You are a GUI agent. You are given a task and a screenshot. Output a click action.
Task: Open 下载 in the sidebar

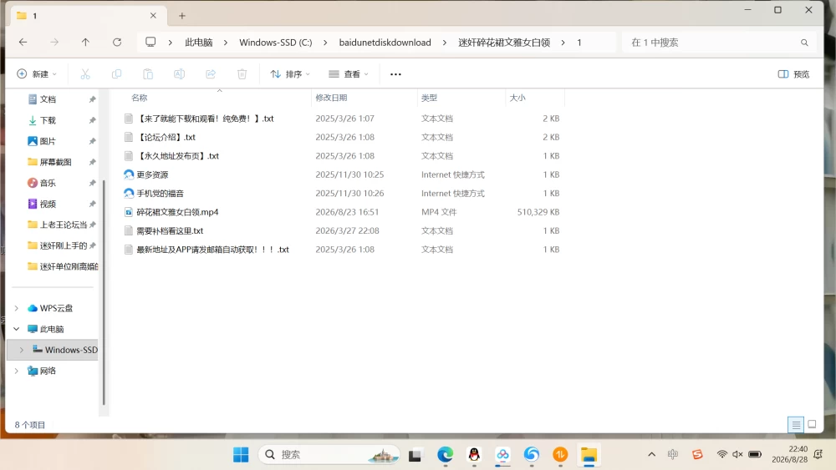pyautogui.click(x=48, y=120)
